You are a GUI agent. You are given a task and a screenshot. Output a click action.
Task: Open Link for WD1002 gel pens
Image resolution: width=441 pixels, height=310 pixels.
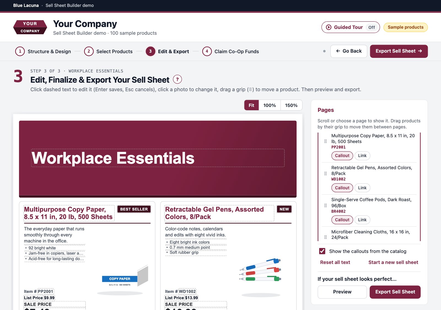coord(362,188)
